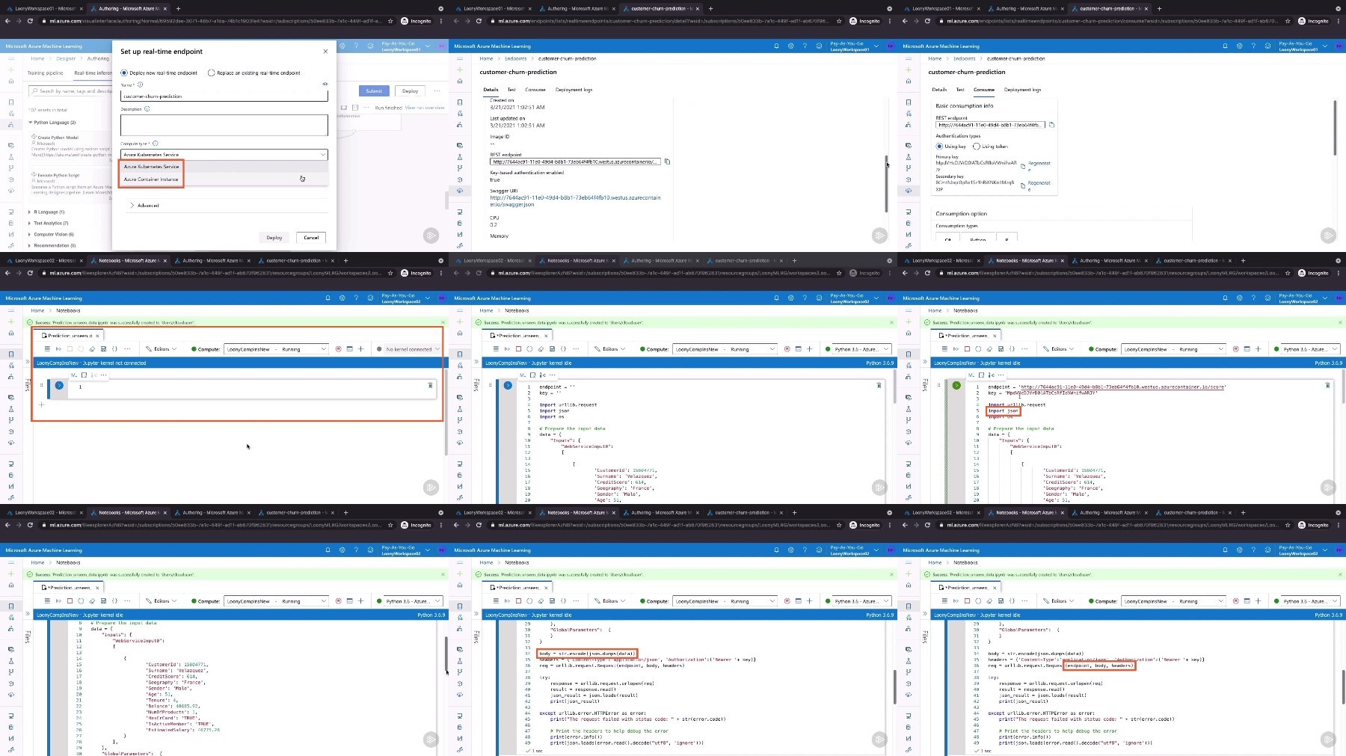
Task: Cancel the Set up real-time endpoint dialog
Action: click(311, 237)
